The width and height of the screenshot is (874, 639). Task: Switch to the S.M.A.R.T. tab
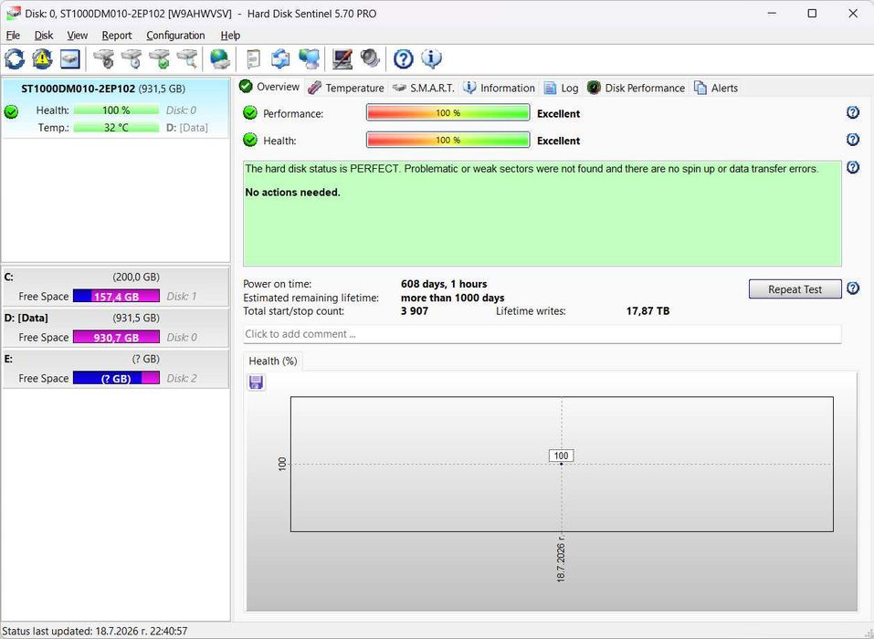[424, 88]
